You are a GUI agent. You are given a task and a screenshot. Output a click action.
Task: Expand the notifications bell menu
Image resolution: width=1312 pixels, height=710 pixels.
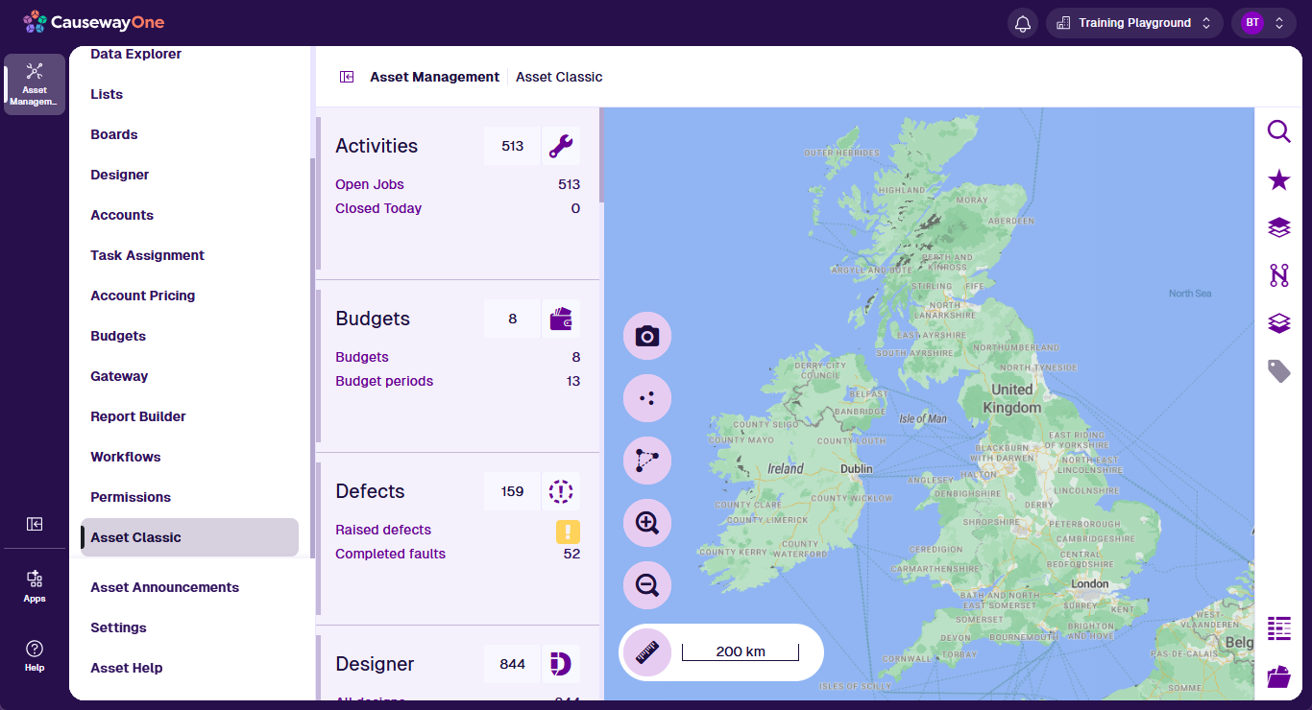1023,22
